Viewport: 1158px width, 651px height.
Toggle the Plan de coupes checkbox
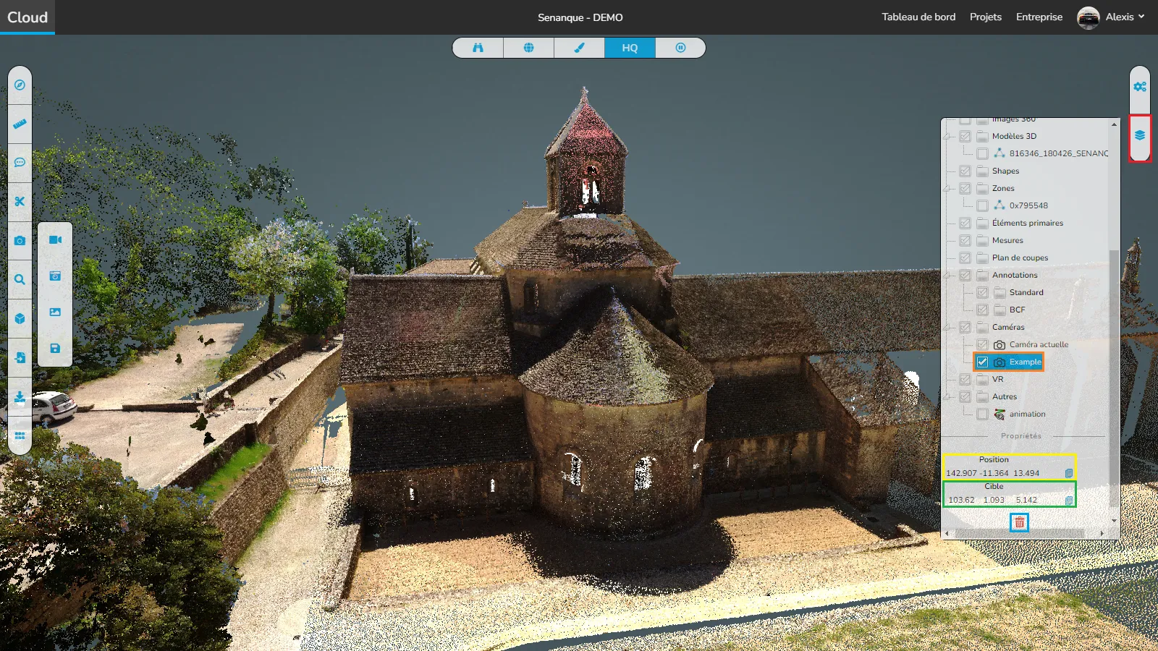pos(965,258)
